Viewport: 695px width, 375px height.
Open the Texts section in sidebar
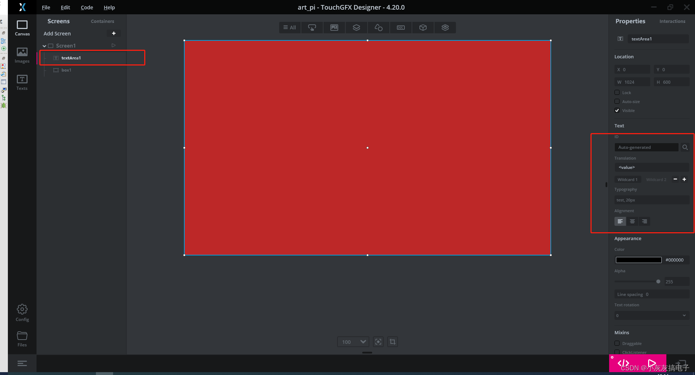(x=22, y=82)
